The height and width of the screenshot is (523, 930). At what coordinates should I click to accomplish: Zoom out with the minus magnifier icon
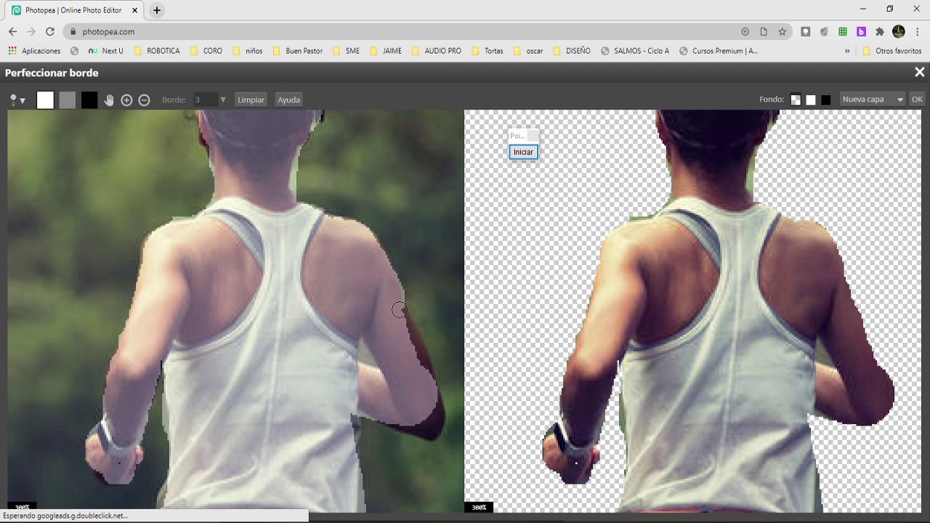pyautogui.click(x=144, y=100)
